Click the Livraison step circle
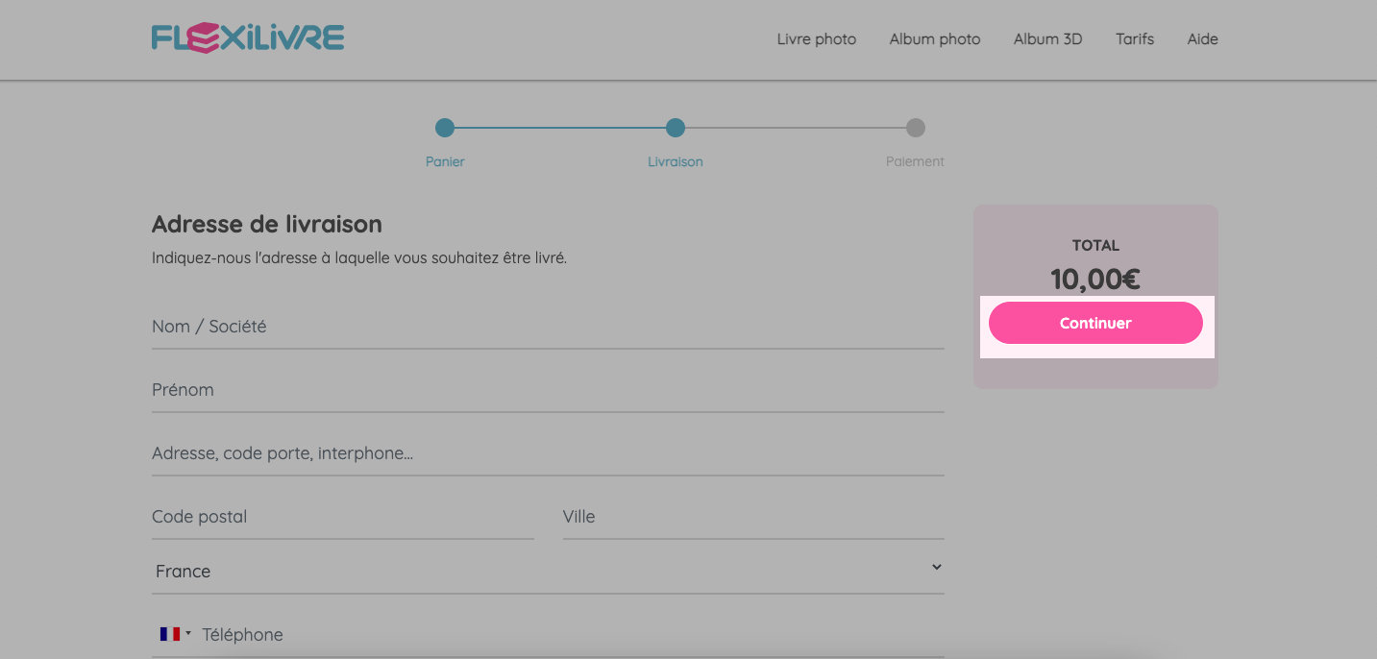The height and width of the screenshot is (659, 1377). click(x=676, y=128)
